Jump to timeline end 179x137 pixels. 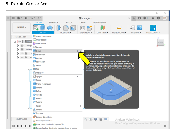[x=30, y=126]
